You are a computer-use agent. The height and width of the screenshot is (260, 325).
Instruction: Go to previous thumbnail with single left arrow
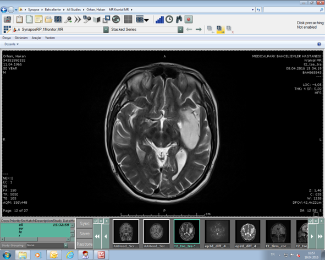click(x=106, y=236)
